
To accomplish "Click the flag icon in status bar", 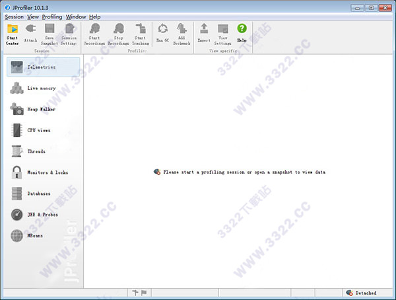I will point(144,293).
